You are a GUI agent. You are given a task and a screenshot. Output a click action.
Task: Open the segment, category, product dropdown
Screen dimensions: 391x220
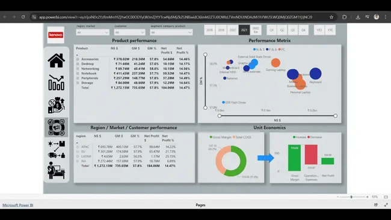coord(171,32)
